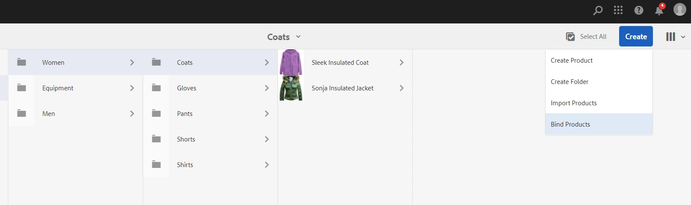691x205 pixels.
Task: Open the search magnifier icon
Action: point(598,10)
